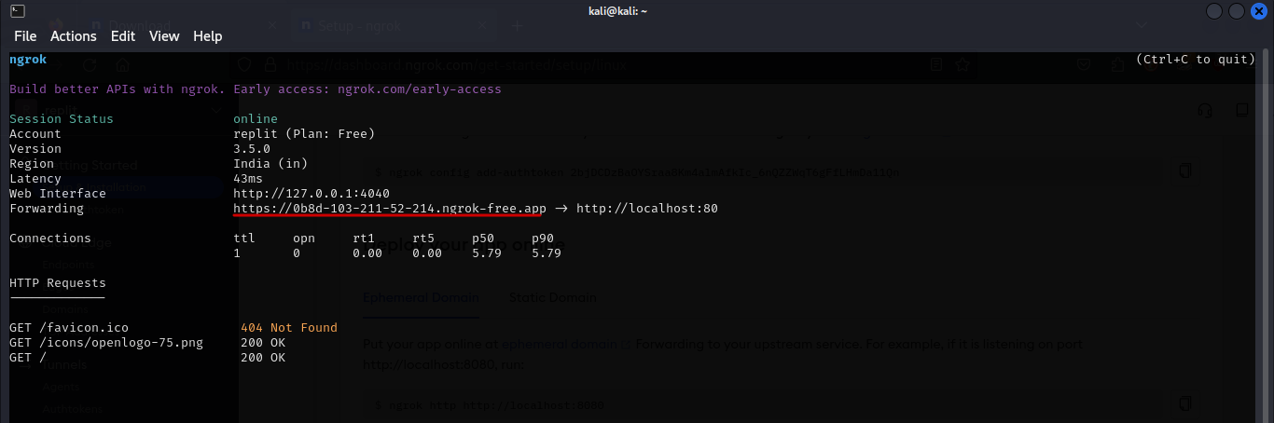Open the View menu
1274x423 pixels.
click(164, 36)
